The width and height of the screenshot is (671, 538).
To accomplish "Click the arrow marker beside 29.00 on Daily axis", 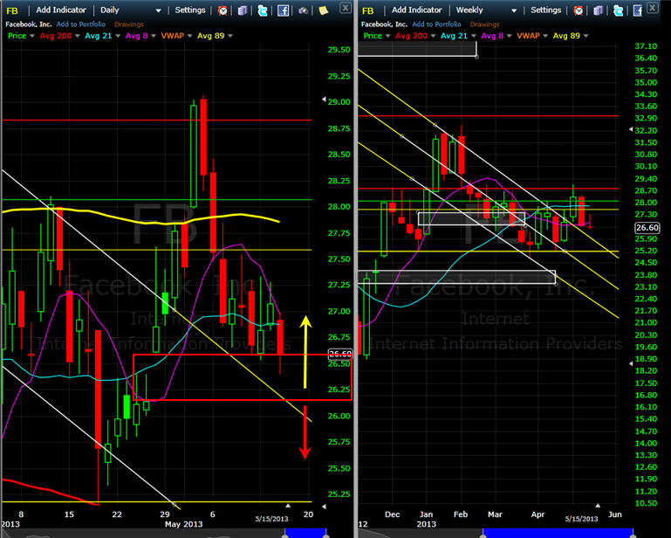I will pyautogui.click(x=324, y=100).
